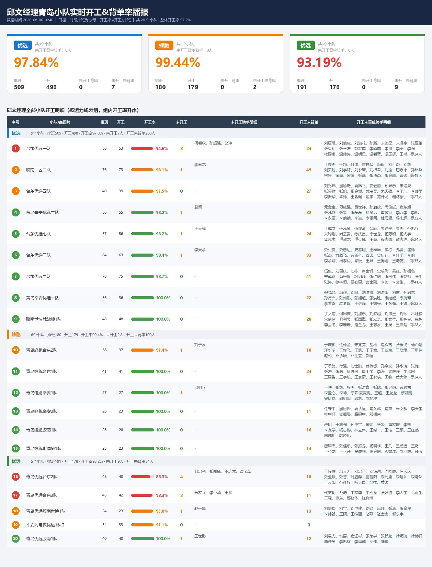Image resolution: width=432 pixels, height=567 pixels.
Task: Click the team name 胶南西区二队
Action: [x=38, y=170]
